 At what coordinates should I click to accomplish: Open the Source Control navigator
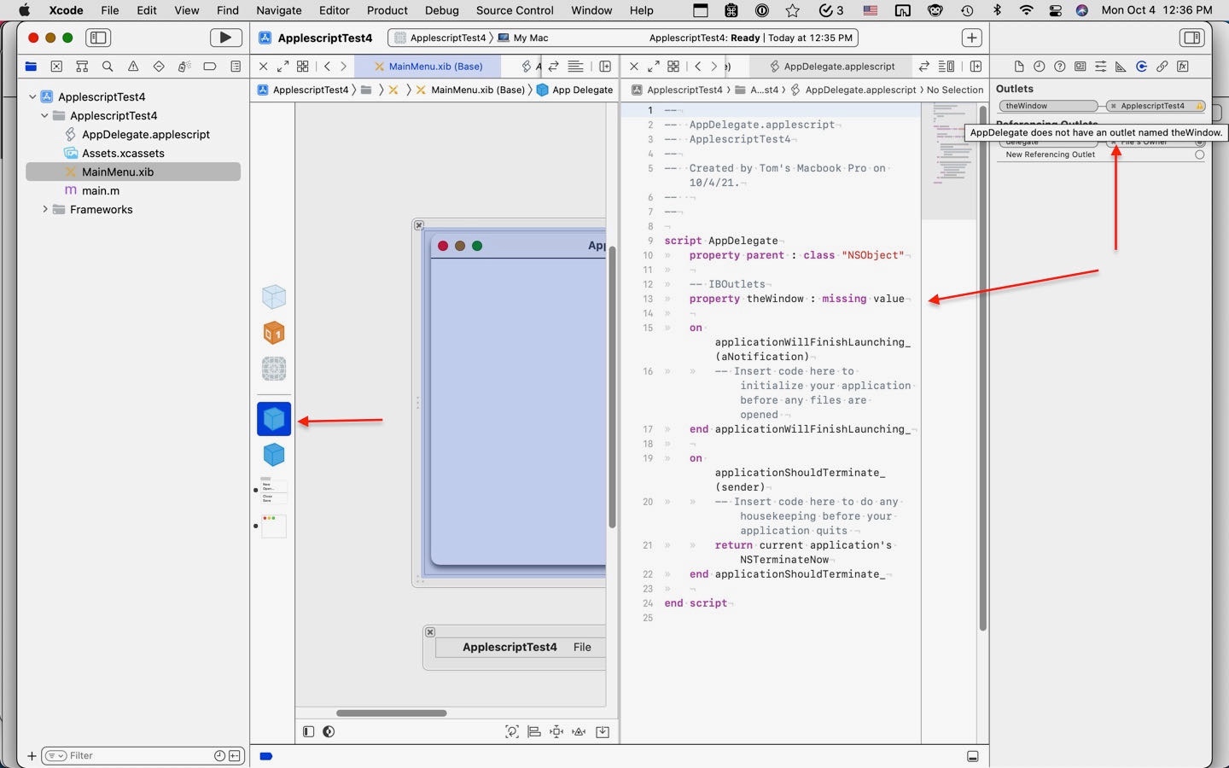[56, 67]
